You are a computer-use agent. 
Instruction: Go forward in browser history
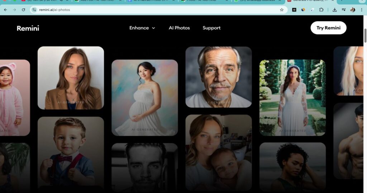(14, 10)
